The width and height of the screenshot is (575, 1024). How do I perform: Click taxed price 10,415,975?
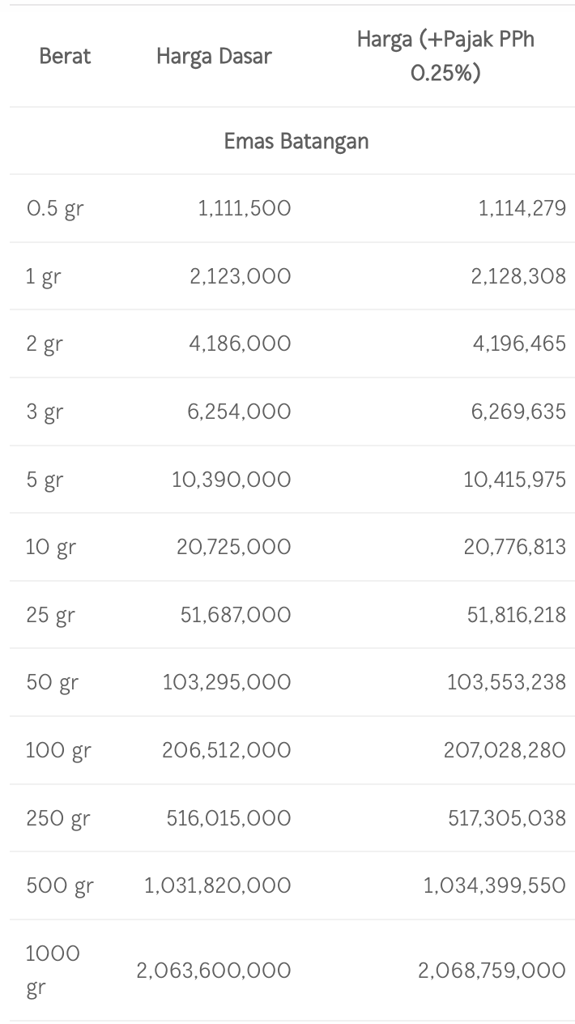click(514, 480)
